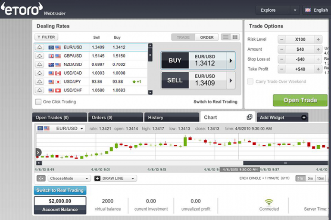This screenshot has width=331, height=220.
Task: Select the 5m candle interval
Action: (x=310, y=178)
